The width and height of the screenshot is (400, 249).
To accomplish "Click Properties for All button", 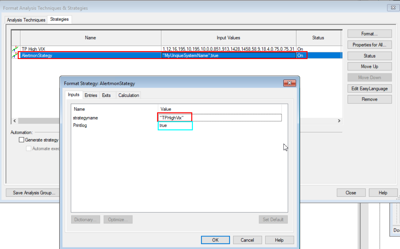I will (x=369, y=45).
